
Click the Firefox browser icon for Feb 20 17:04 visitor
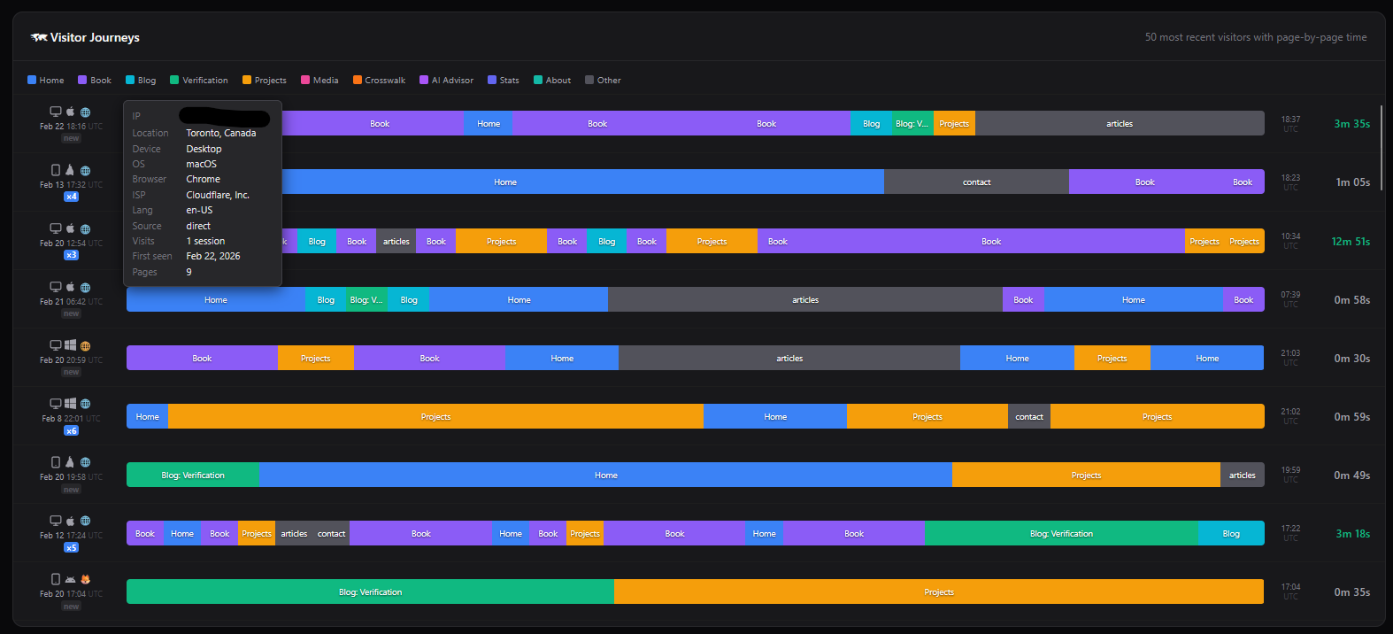click(86, 580)
